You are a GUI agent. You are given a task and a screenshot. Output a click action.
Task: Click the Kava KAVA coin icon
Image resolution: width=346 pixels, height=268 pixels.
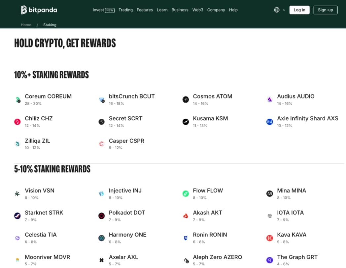[270, 238]
